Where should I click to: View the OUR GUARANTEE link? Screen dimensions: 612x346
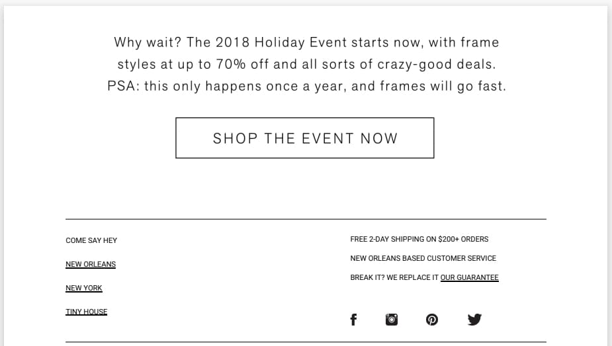pyautogui.click(x=470, y=277)
